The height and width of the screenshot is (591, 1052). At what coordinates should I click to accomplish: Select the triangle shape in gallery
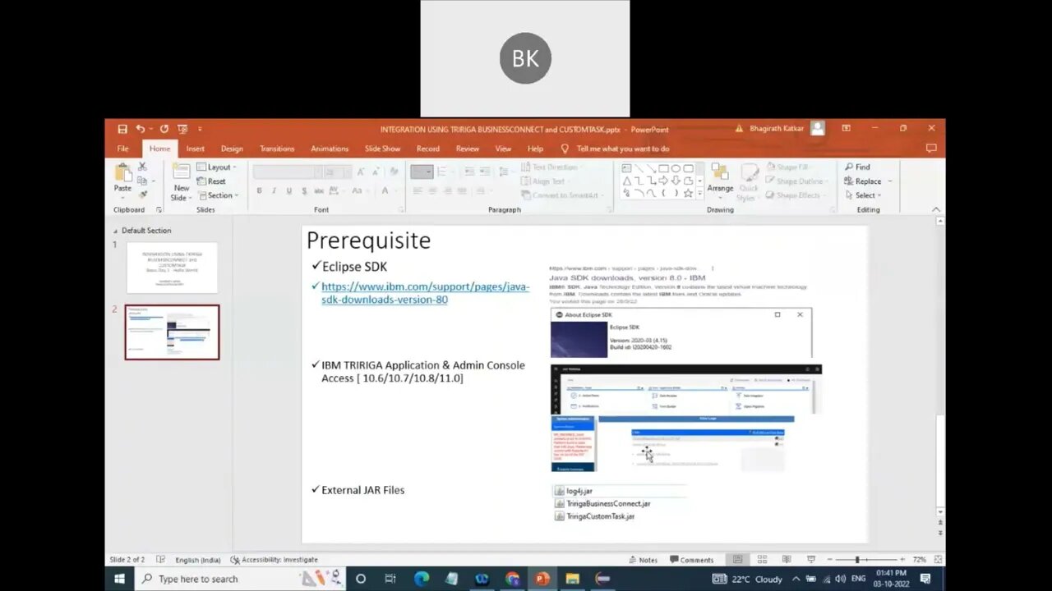pyautogui.click(x=626, y=181)
